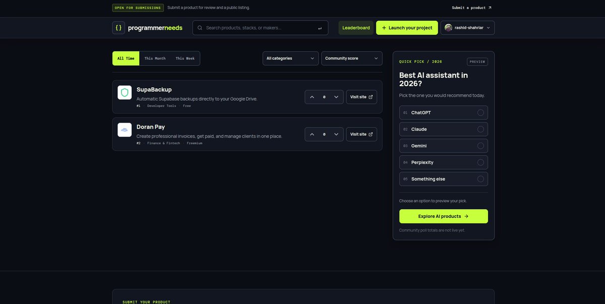Click the QUICK PICK / 2026 label
This screenshot has height=304, width=605.
[420, 62]
